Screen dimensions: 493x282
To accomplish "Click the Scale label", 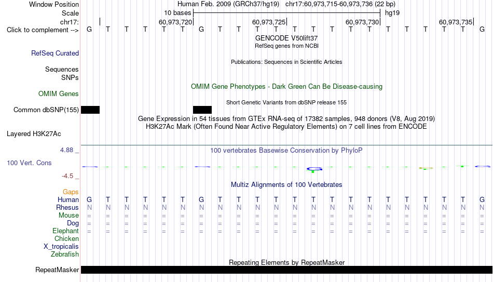I will [x=71, y=13].
